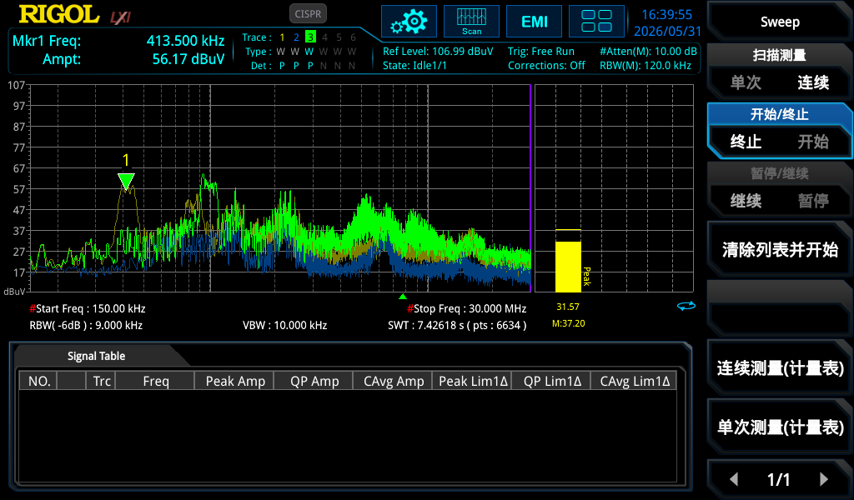Click the QP Lim1Δ column header
Screen dimensions: 854x500
552,381
